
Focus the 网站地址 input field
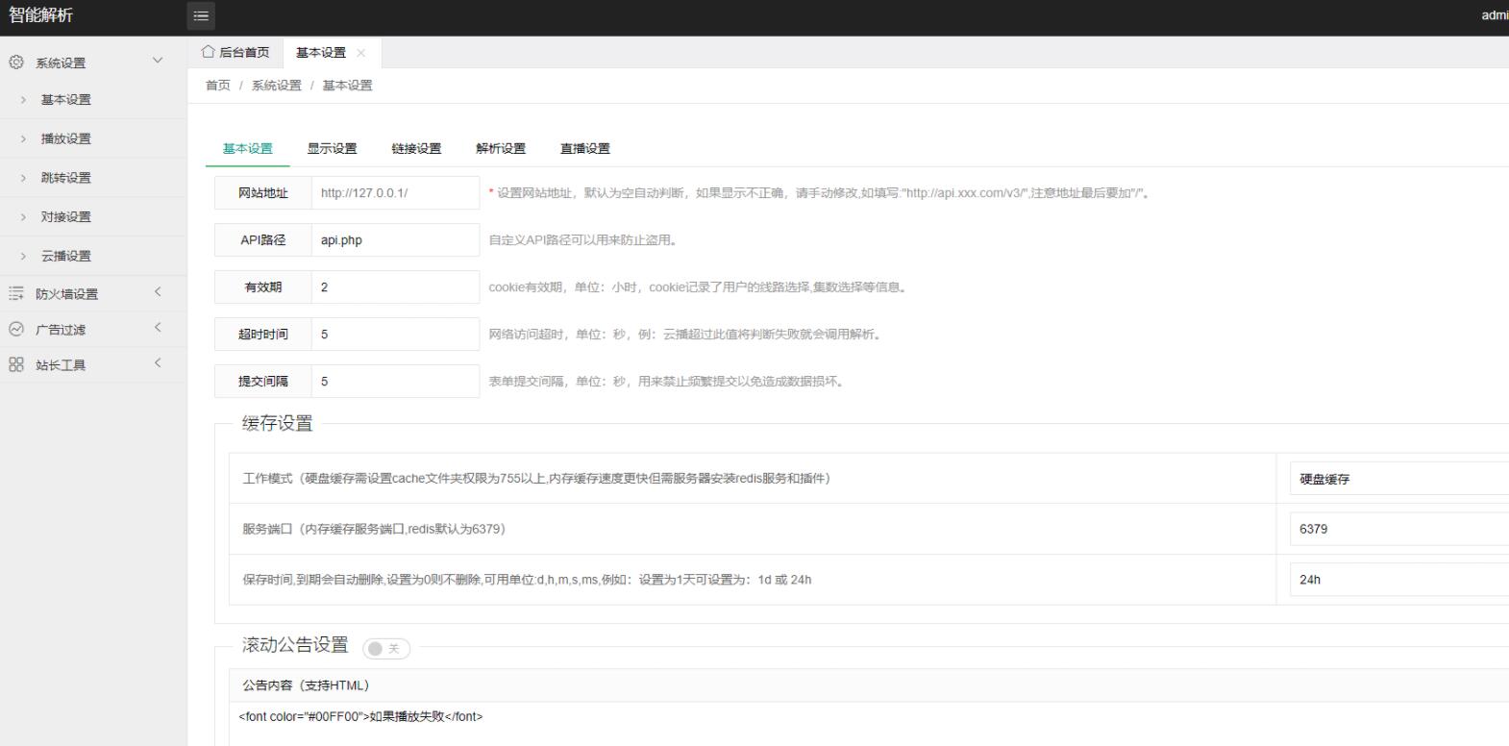(395, 193)
